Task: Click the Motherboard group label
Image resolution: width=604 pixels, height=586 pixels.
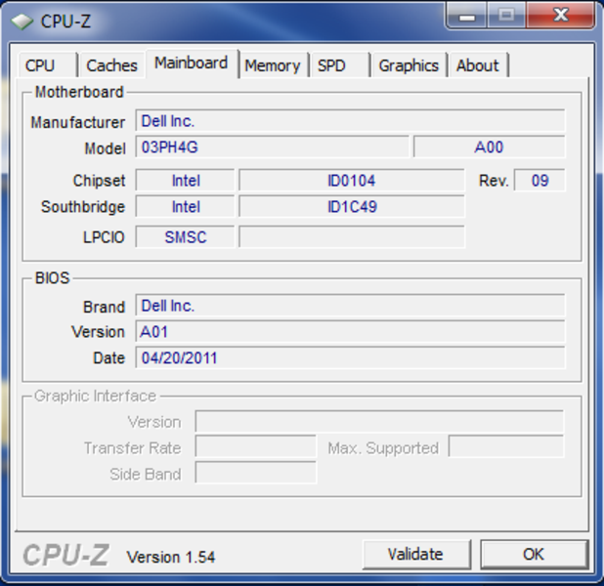Action: tap(79, 92)
